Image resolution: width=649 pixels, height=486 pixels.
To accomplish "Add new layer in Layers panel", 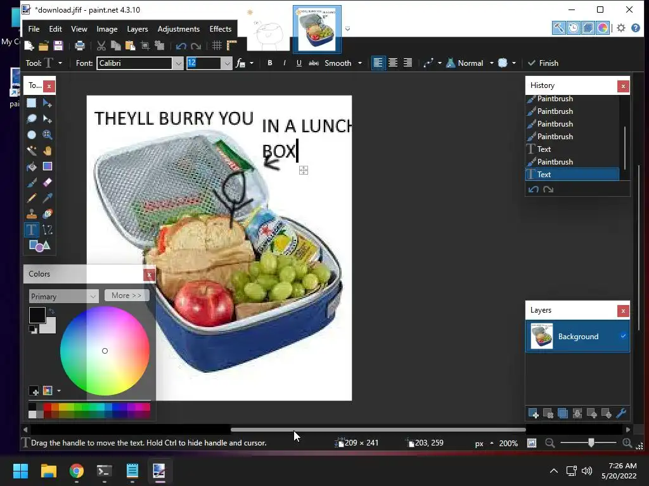I will [x=534, y=413].
